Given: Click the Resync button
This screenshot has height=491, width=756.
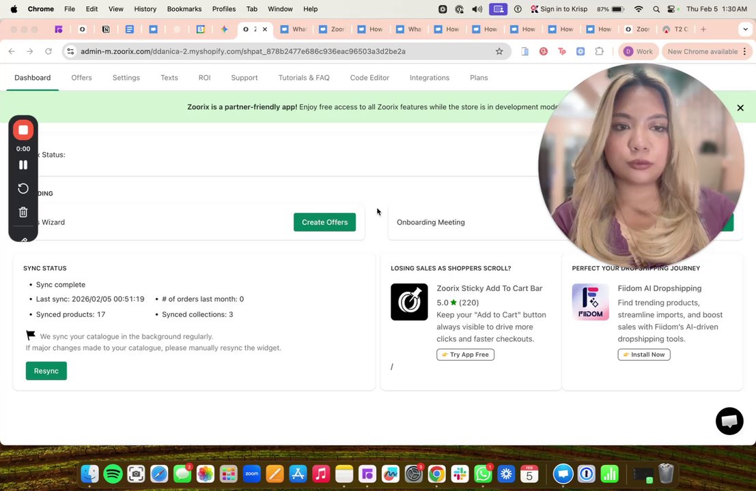Looking at the screenshot, I should (46, 371).
